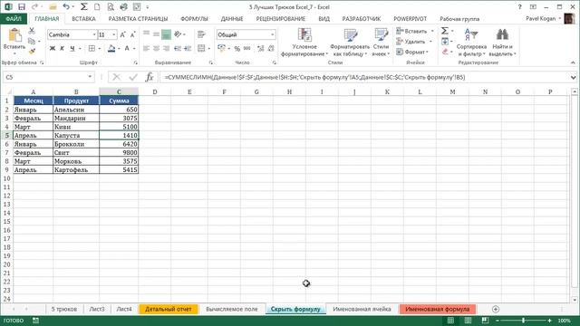Click the Insert Function fx icon
This screenshot has height=326, width=580.
point(150,77)
